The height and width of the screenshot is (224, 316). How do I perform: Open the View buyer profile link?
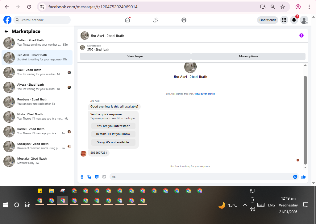(205, 94)
